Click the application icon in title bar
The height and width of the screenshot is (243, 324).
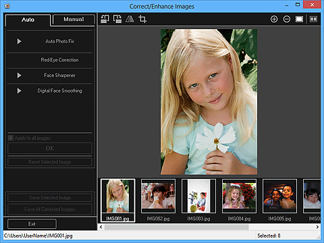(7, 6)
